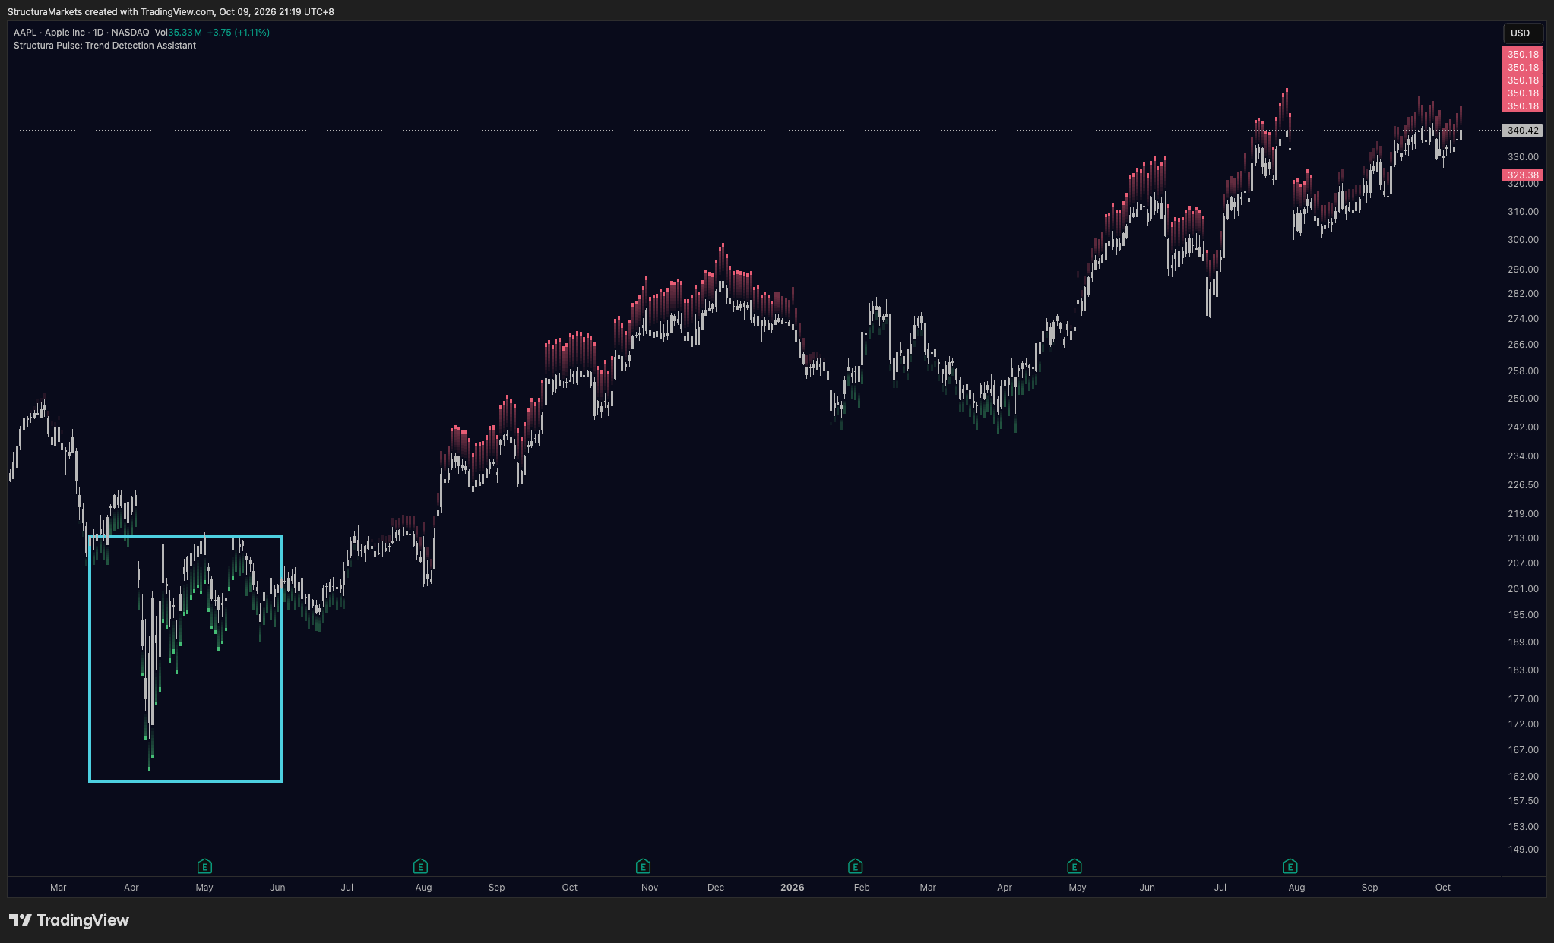1554x943 pixels.
Task: Open the earnings E marker above Feb
Action: (855, 866)
